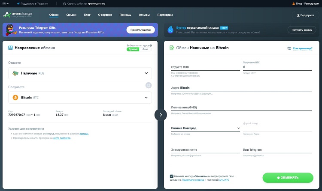Toggle the agreement checkbox near Обменять

pos(172,176)
